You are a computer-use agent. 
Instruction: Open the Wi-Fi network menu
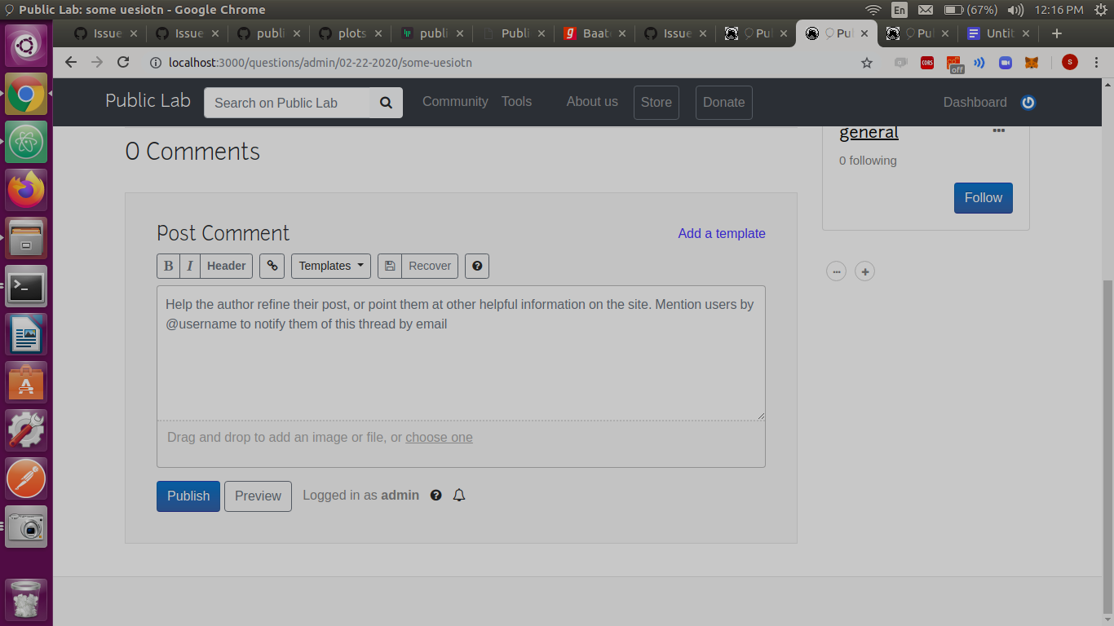(x=873, y=10)
